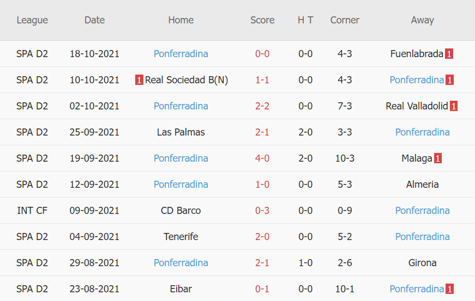Click red card badge next to Malaga

point(437,158)
